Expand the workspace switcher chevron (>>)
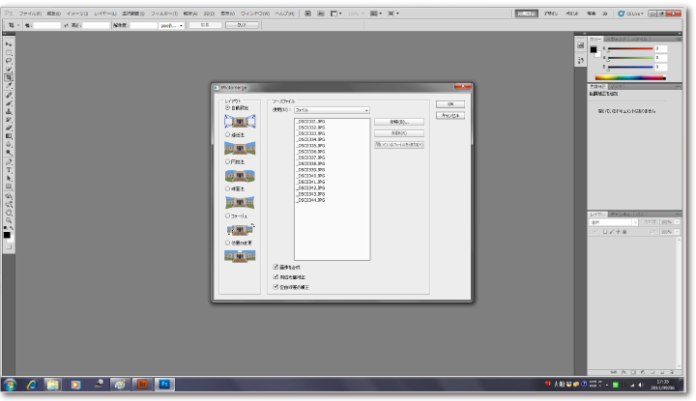The image size is (696, 401). tap(605, 15)
